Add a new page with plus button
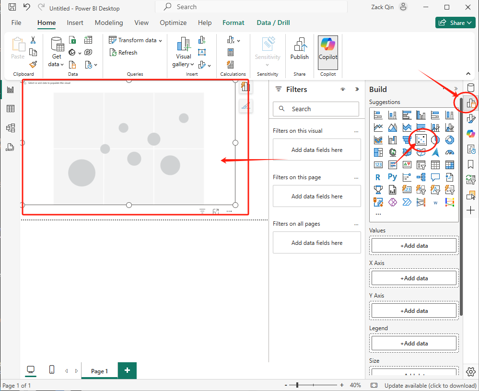This screenshot has height=391, width=479. pyautogui.click(x=127, y=370)
